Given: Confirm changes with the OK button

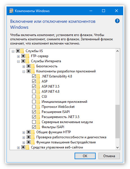Looking at the screenshot, I should click(85, 156).
